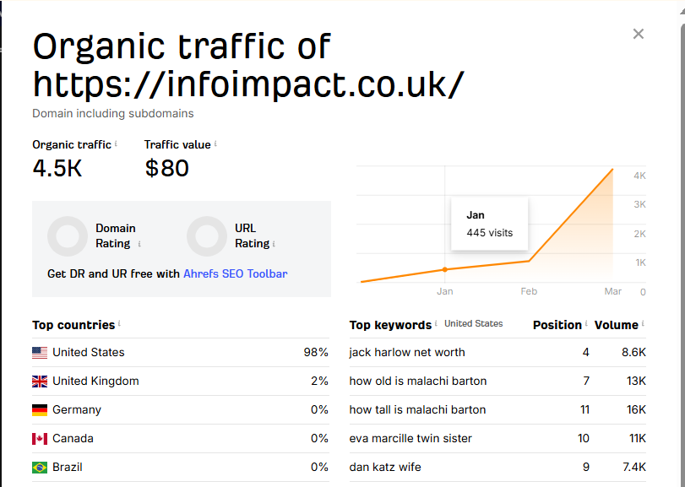Click the URL Rating gauge circle

pos(207,236)
